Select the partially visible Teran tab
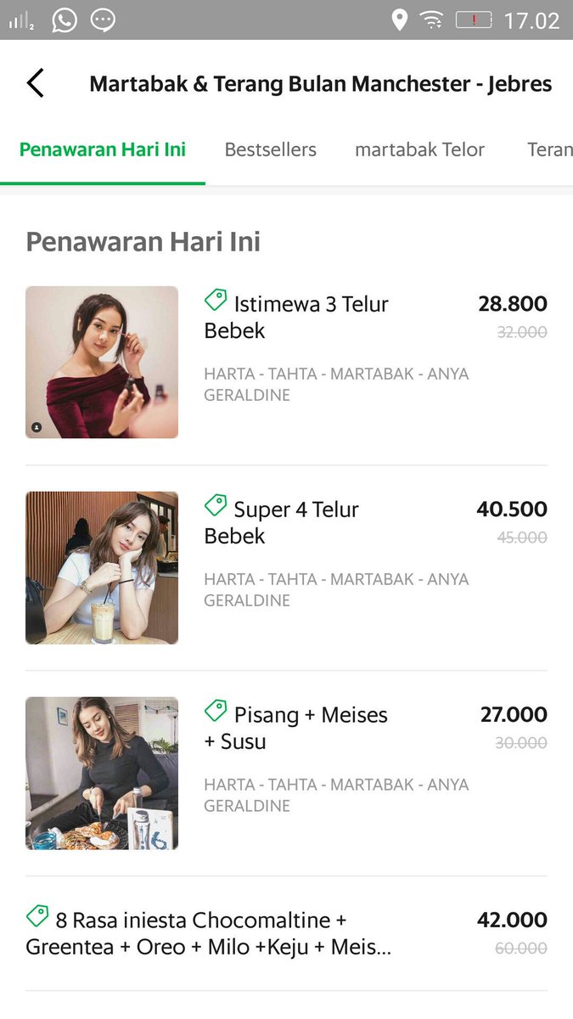The height and width of the screenshot is (1019, 573). coord(550,149)
